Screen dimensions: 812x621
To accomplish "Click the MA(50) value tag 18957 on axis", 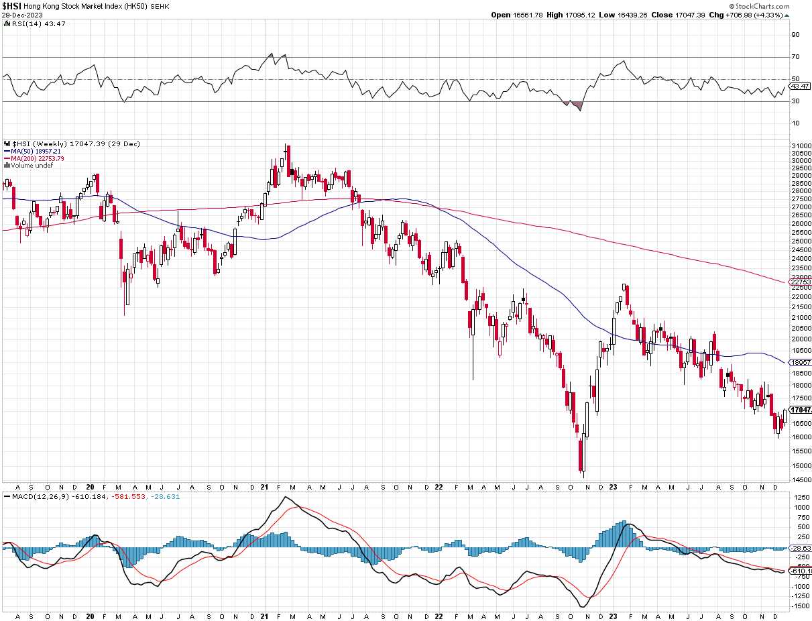I will (x=800, y=361).
